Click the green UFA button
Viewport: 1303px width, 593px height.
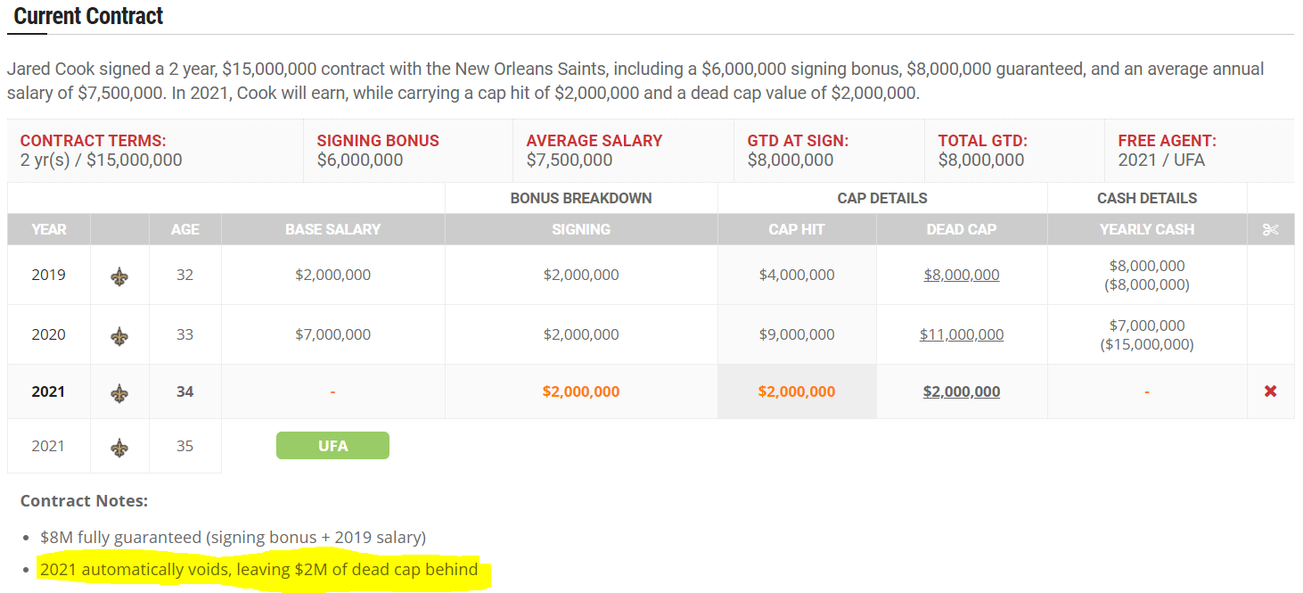click(x=332, y=446)
